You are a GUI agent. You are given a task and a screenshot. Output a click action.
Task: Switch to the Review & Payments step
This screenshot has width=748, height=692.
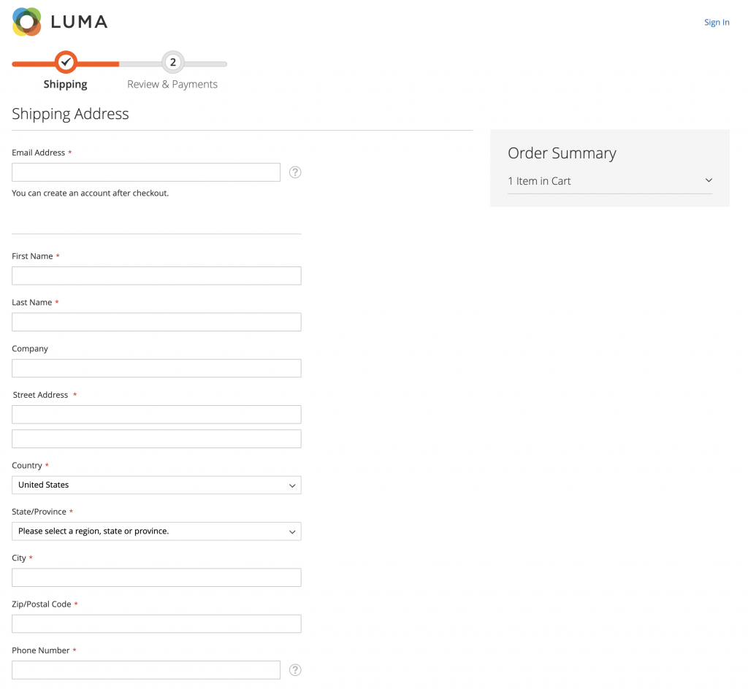point(172,84)
